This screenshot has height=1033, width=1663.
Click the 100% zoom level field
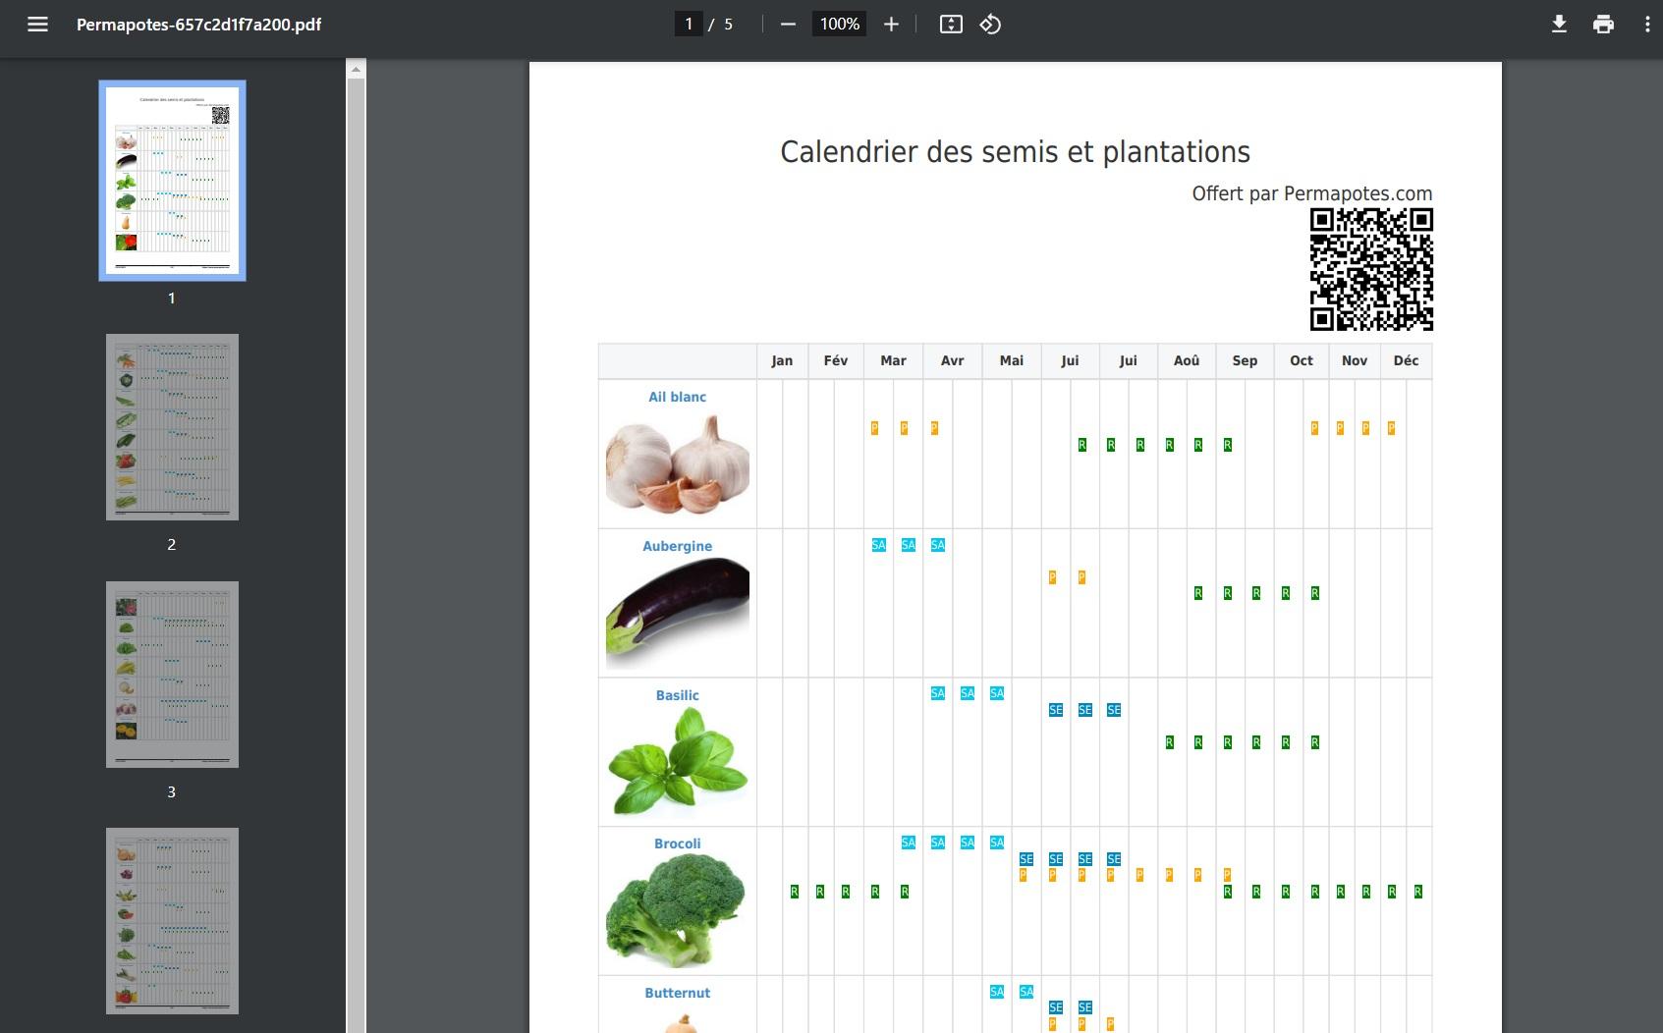point(840,25)
